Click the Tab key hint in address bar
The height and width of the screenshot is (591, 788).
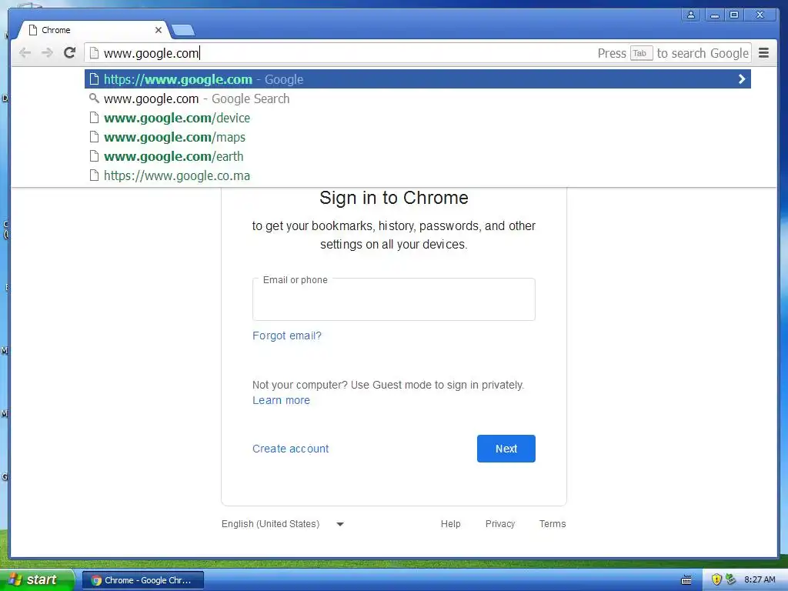[x=641, y=53]
